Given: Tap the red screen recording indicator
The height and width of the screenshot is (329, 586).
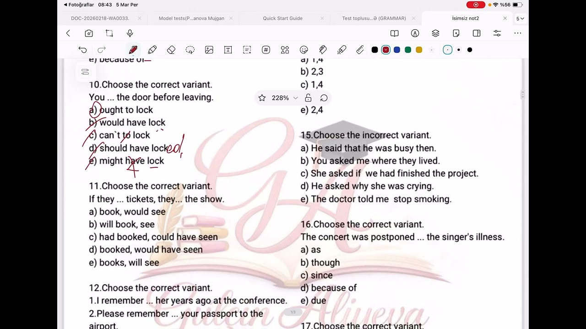Looking at the screenshot, I should [476, 5].
